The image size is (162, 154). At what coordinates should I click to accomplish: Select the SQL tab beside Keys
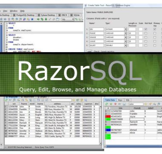point(127,100)
